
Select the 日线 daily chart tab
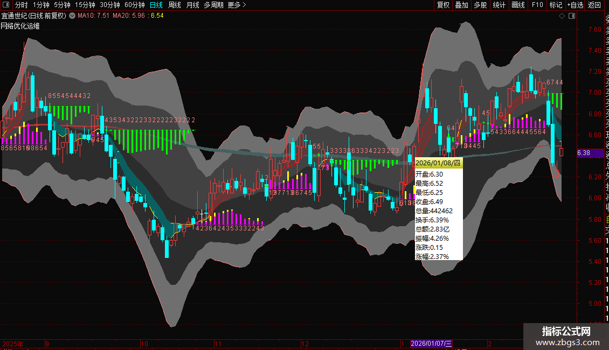[x=156, y=5]
